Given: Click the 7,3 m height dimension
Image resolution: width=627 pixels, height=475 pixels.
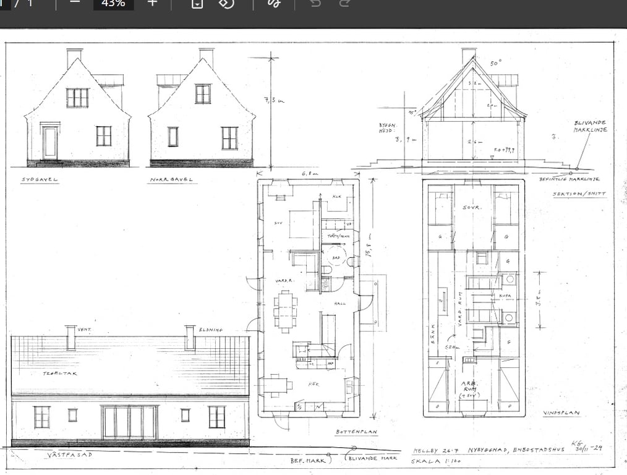Looking at the screenshot, I should click(273, 100).
